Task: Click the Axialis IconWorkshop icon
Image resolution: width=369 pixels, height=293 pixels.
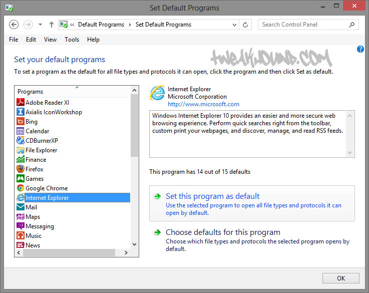Action: pyautogui.click(x=21, y=112)
